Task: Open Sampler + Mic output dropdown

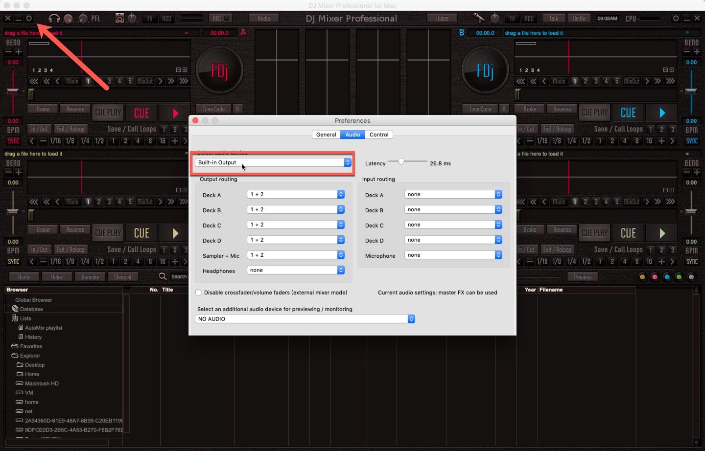Action: pyautogui.click(x=296, y=255)
